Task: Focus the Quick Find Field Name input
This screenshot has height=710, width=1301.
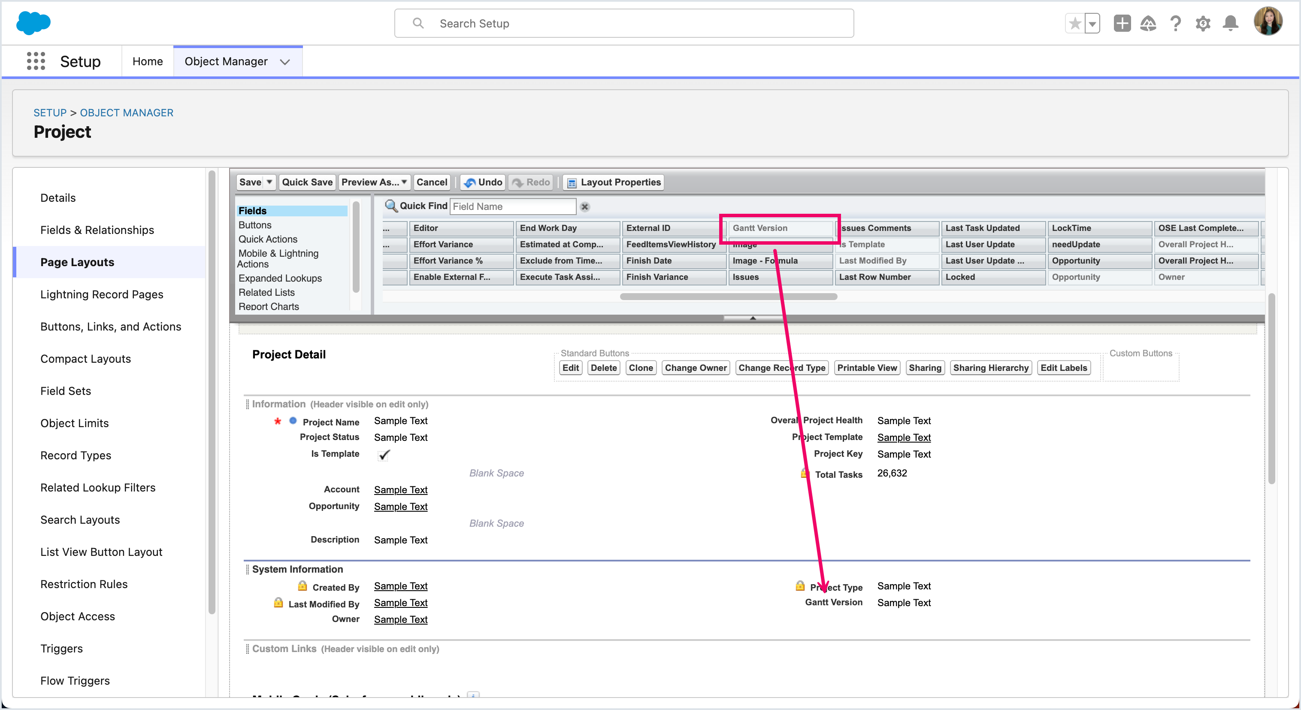Action: 513,206
